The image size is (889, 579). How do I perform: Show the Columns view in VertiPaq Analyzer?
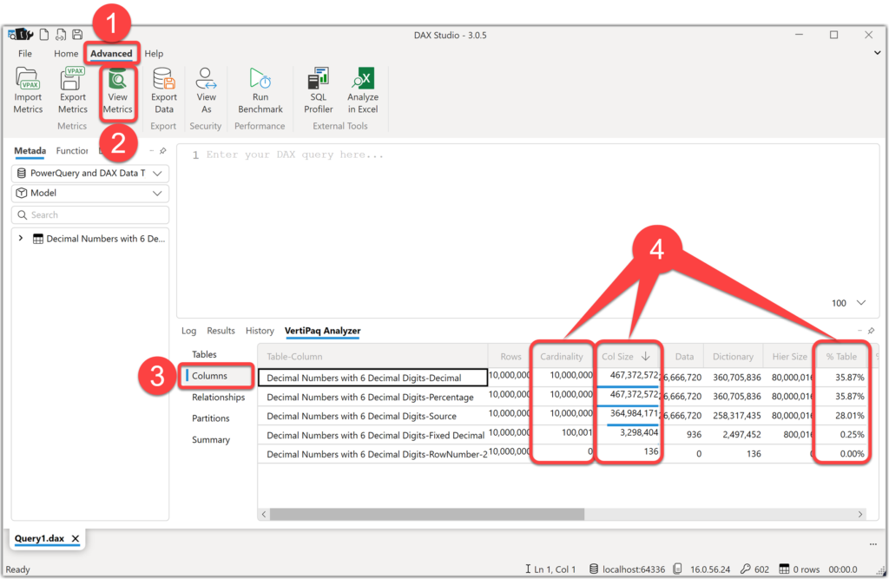tap(209, 375)
